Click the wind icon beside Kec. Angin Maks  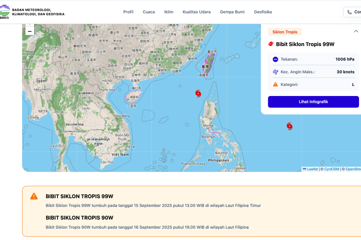275,72
